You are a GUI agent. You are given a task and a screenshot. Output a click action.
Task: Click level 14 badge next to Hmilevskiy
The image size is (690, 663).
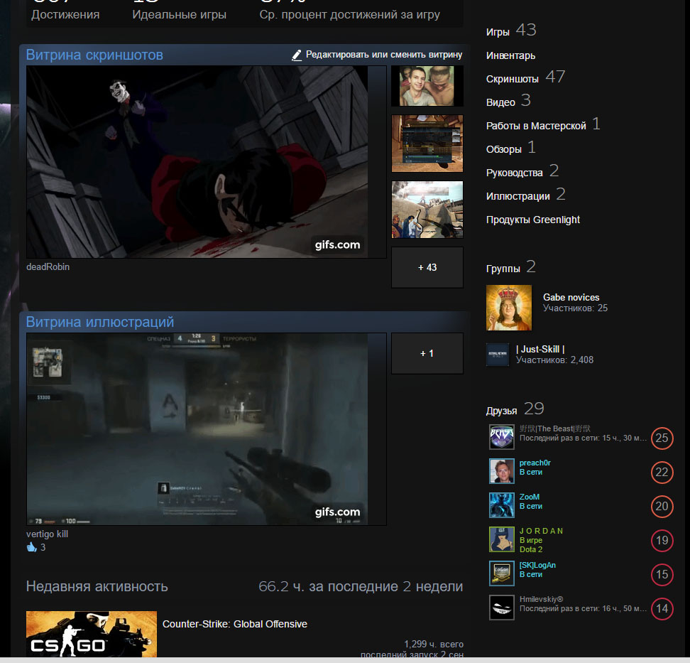point(662,609)
